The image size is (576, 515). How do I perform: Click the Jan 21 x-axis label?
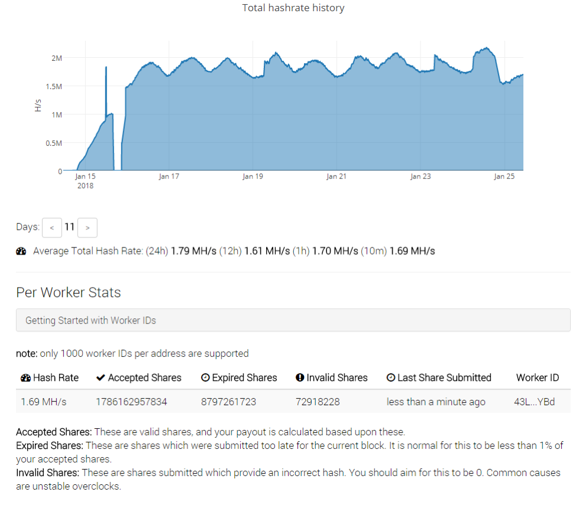336,177
